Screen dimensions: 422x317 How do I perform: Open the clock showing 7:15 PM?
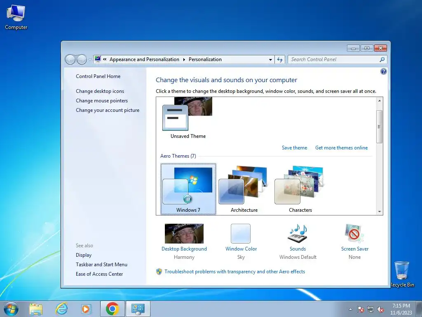[x=401, y=309]
